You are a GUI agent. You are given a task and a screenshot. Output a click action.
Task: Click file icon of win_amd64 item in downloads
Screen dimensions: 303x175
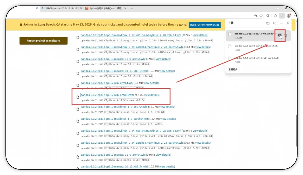230,34
